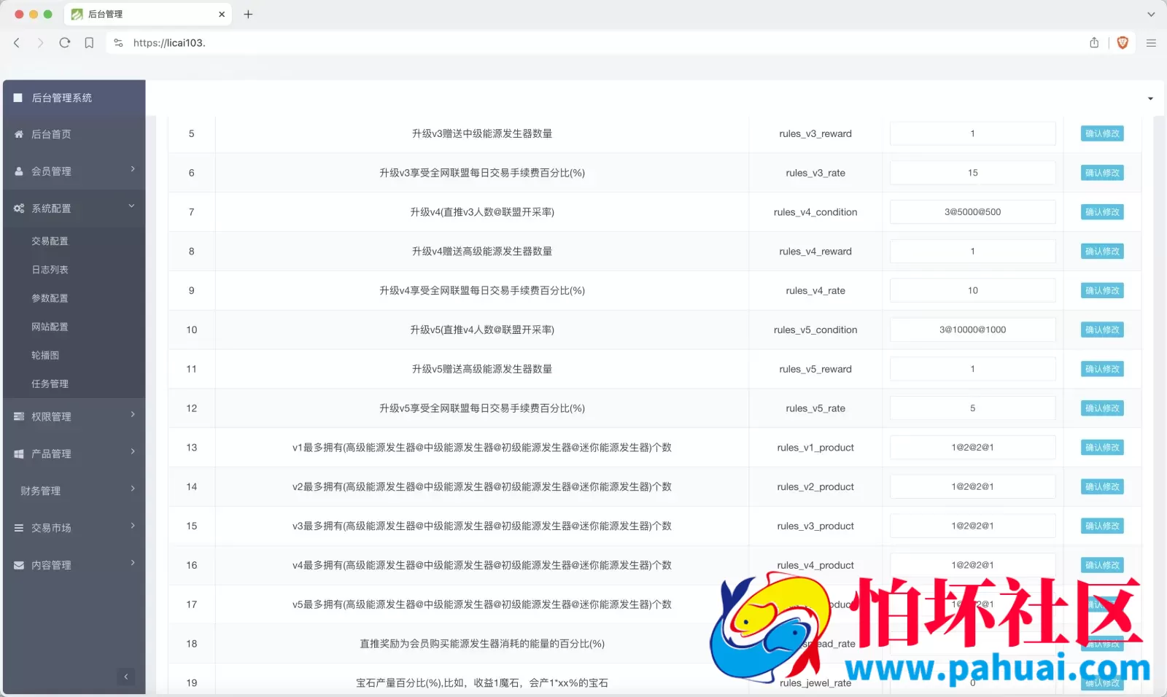Click the gears icon beside 系统配置
The height and width of the screenshot is (697, 1167).
pyautogui.click(x=19, y=209)
